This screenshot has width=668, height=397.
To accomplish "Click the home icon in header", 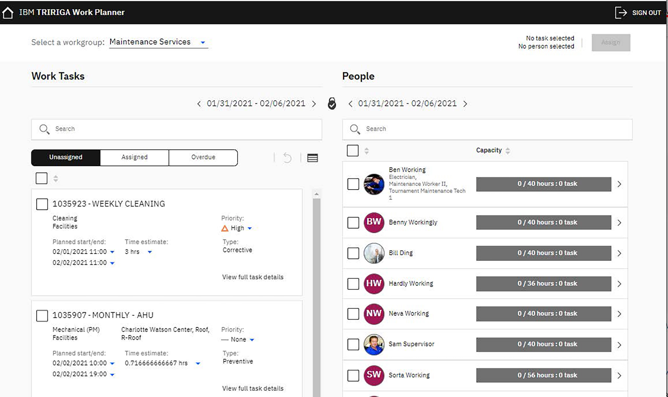I will (x=8, y=13).
